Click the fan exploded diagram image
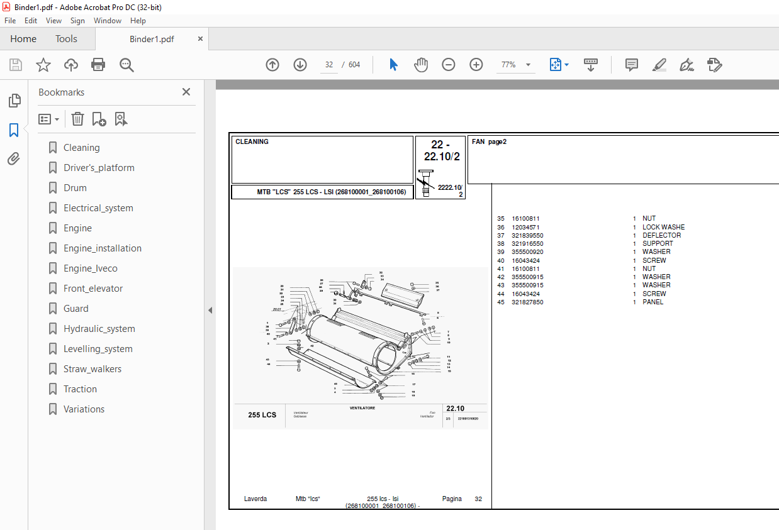Screen dimensions: 779x530 pos(360,348)
